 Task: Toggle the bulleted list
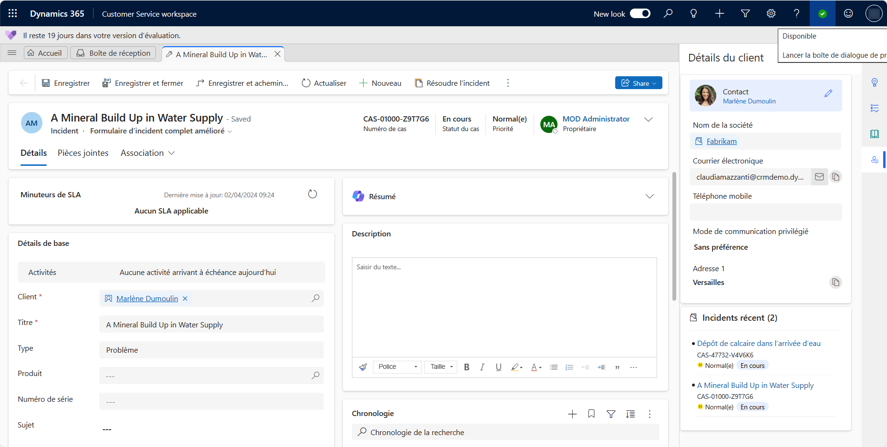tap(554, 367)
